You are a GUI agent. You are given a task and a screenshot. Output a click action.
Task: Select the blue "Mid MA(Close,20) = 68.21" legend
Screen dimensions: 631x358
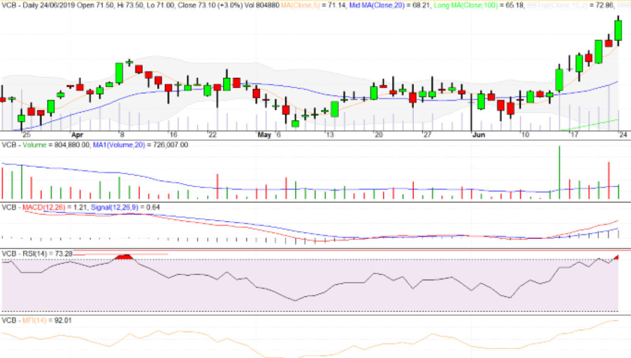tap(389, 4)
